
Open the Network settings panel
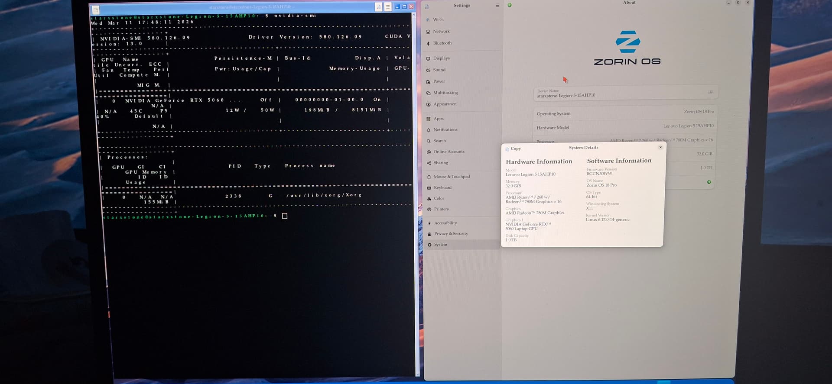click(x=461, y=31)
